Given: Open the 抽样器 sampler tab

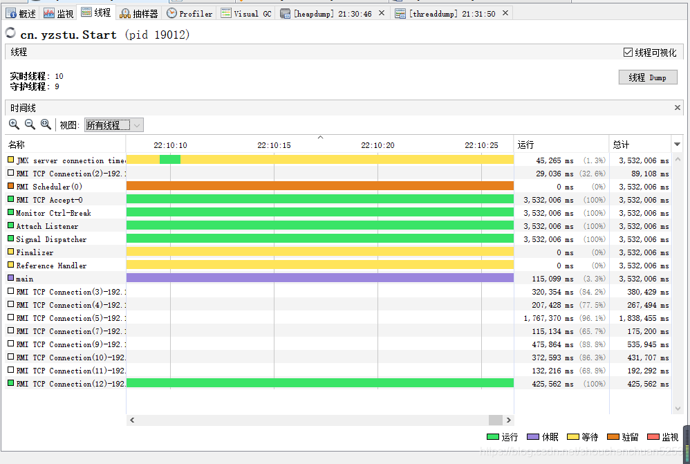Looking at the screenshot, I should coord(139,14).
